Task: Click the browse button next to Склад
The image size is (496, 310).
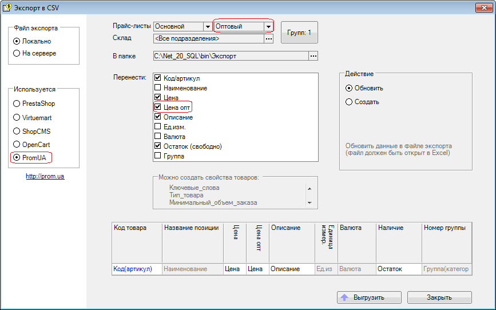Action: [268, 39]
